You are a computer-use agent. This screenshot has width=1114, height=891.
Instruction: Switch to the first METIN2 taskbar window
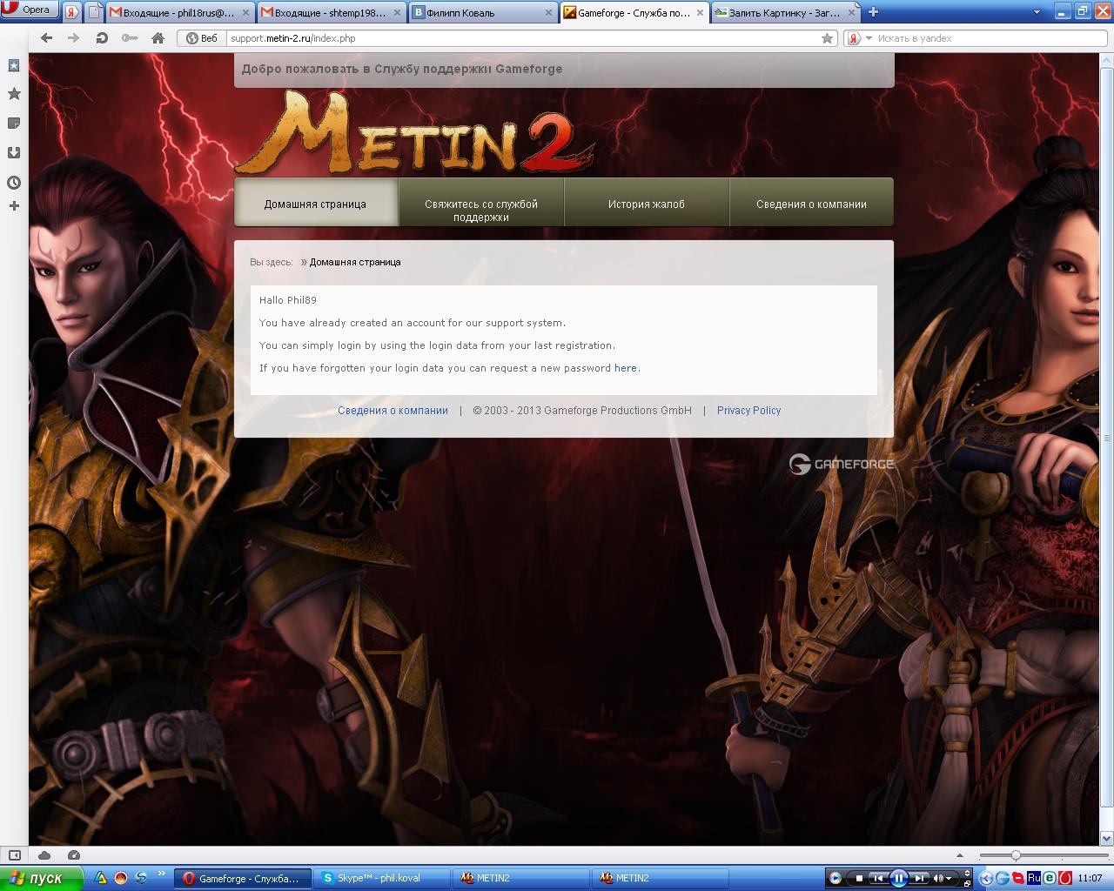(520, 879)
